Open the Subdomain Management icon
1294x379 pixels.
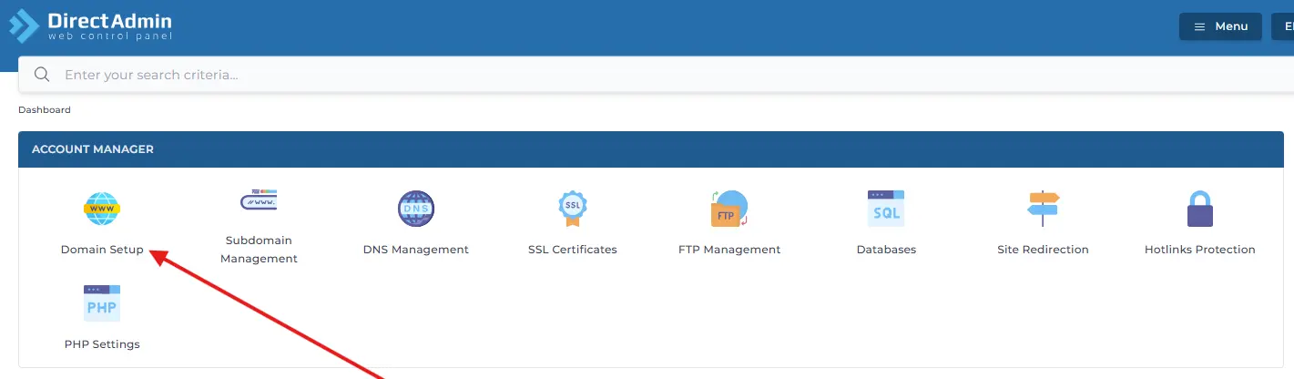(259, 200)
